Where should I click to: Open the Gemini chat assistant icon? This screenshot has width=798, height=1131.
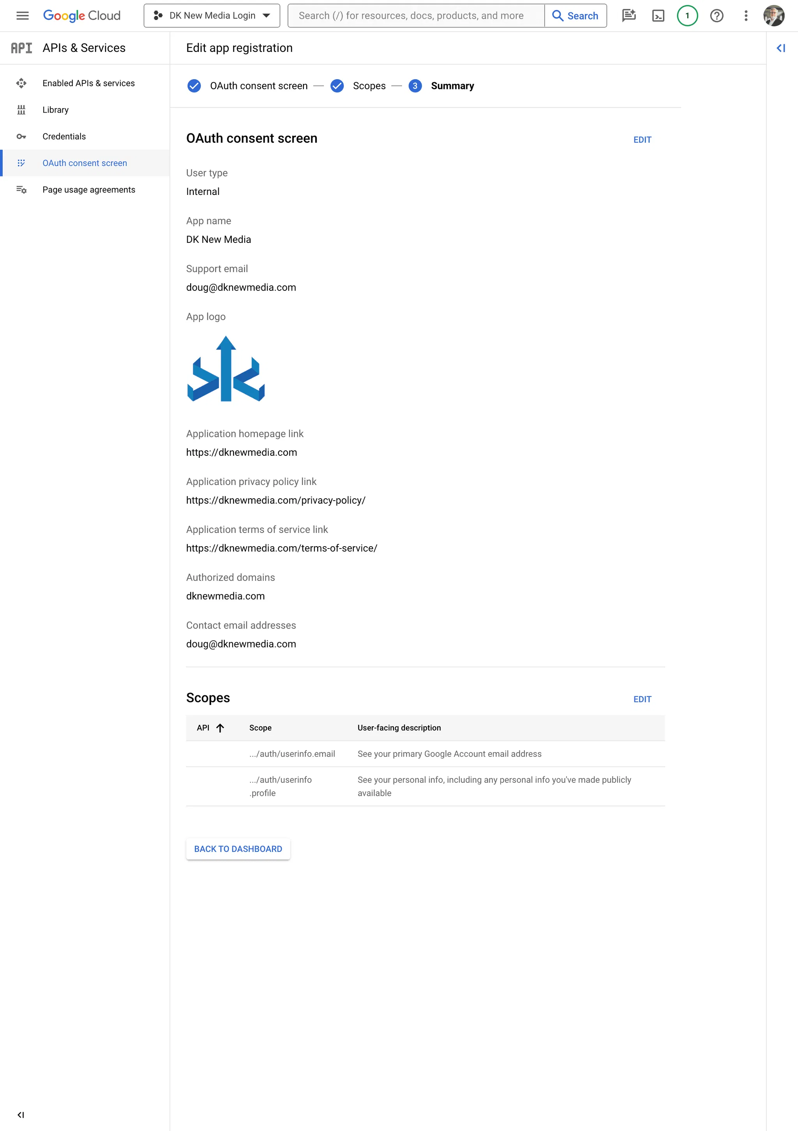(629, 16)
